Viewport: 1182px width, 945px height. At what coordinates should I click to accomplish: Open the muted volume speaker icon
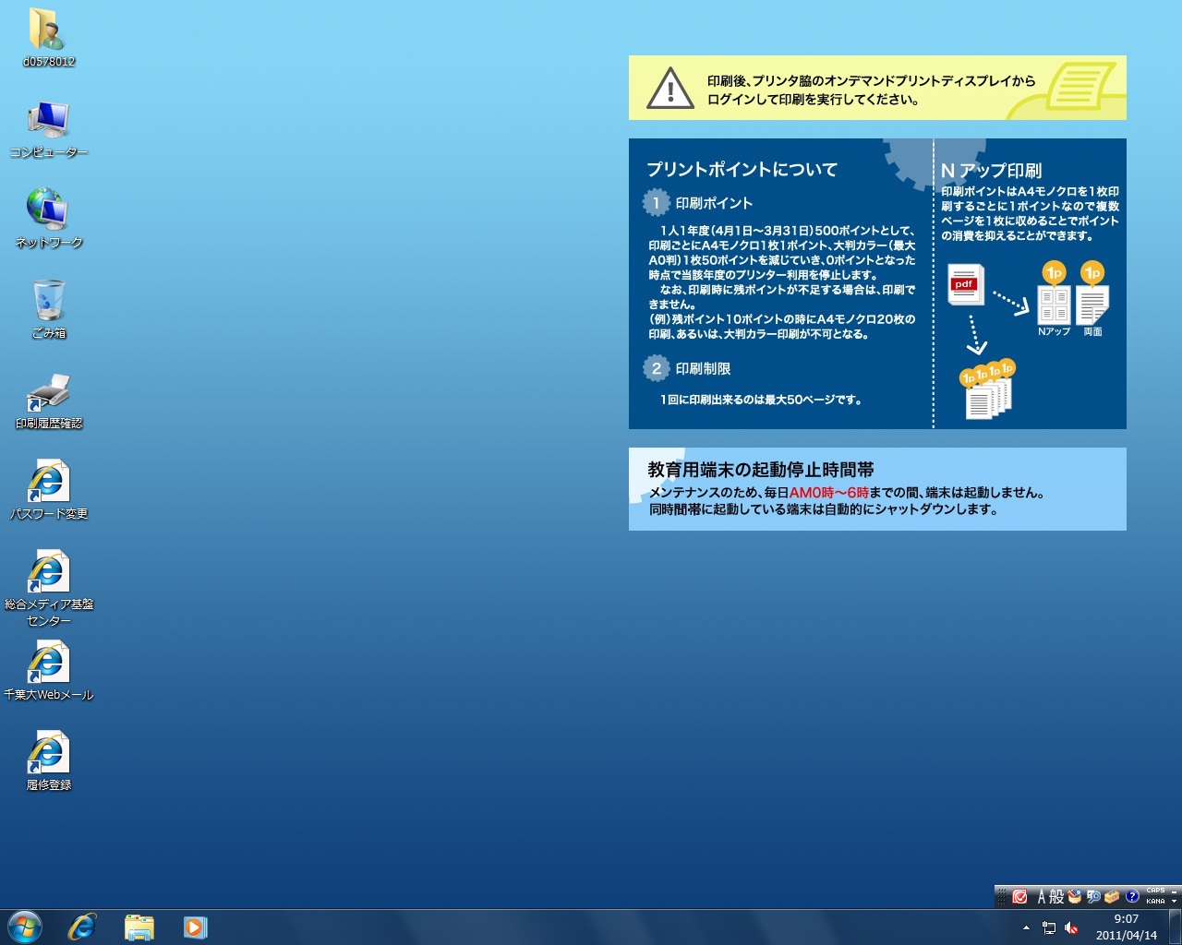click(x=1071, y=927)
